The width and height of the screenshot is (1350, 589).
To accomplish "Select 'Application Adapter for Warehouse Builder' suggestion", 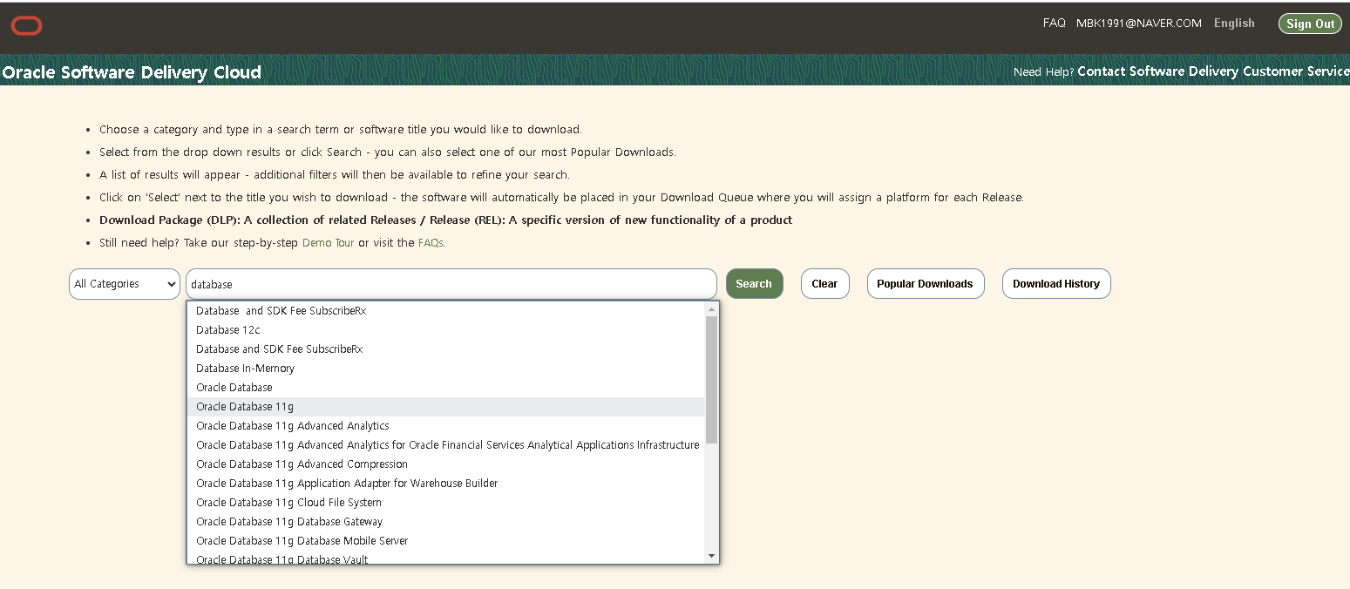I will [x=446, y=484].
